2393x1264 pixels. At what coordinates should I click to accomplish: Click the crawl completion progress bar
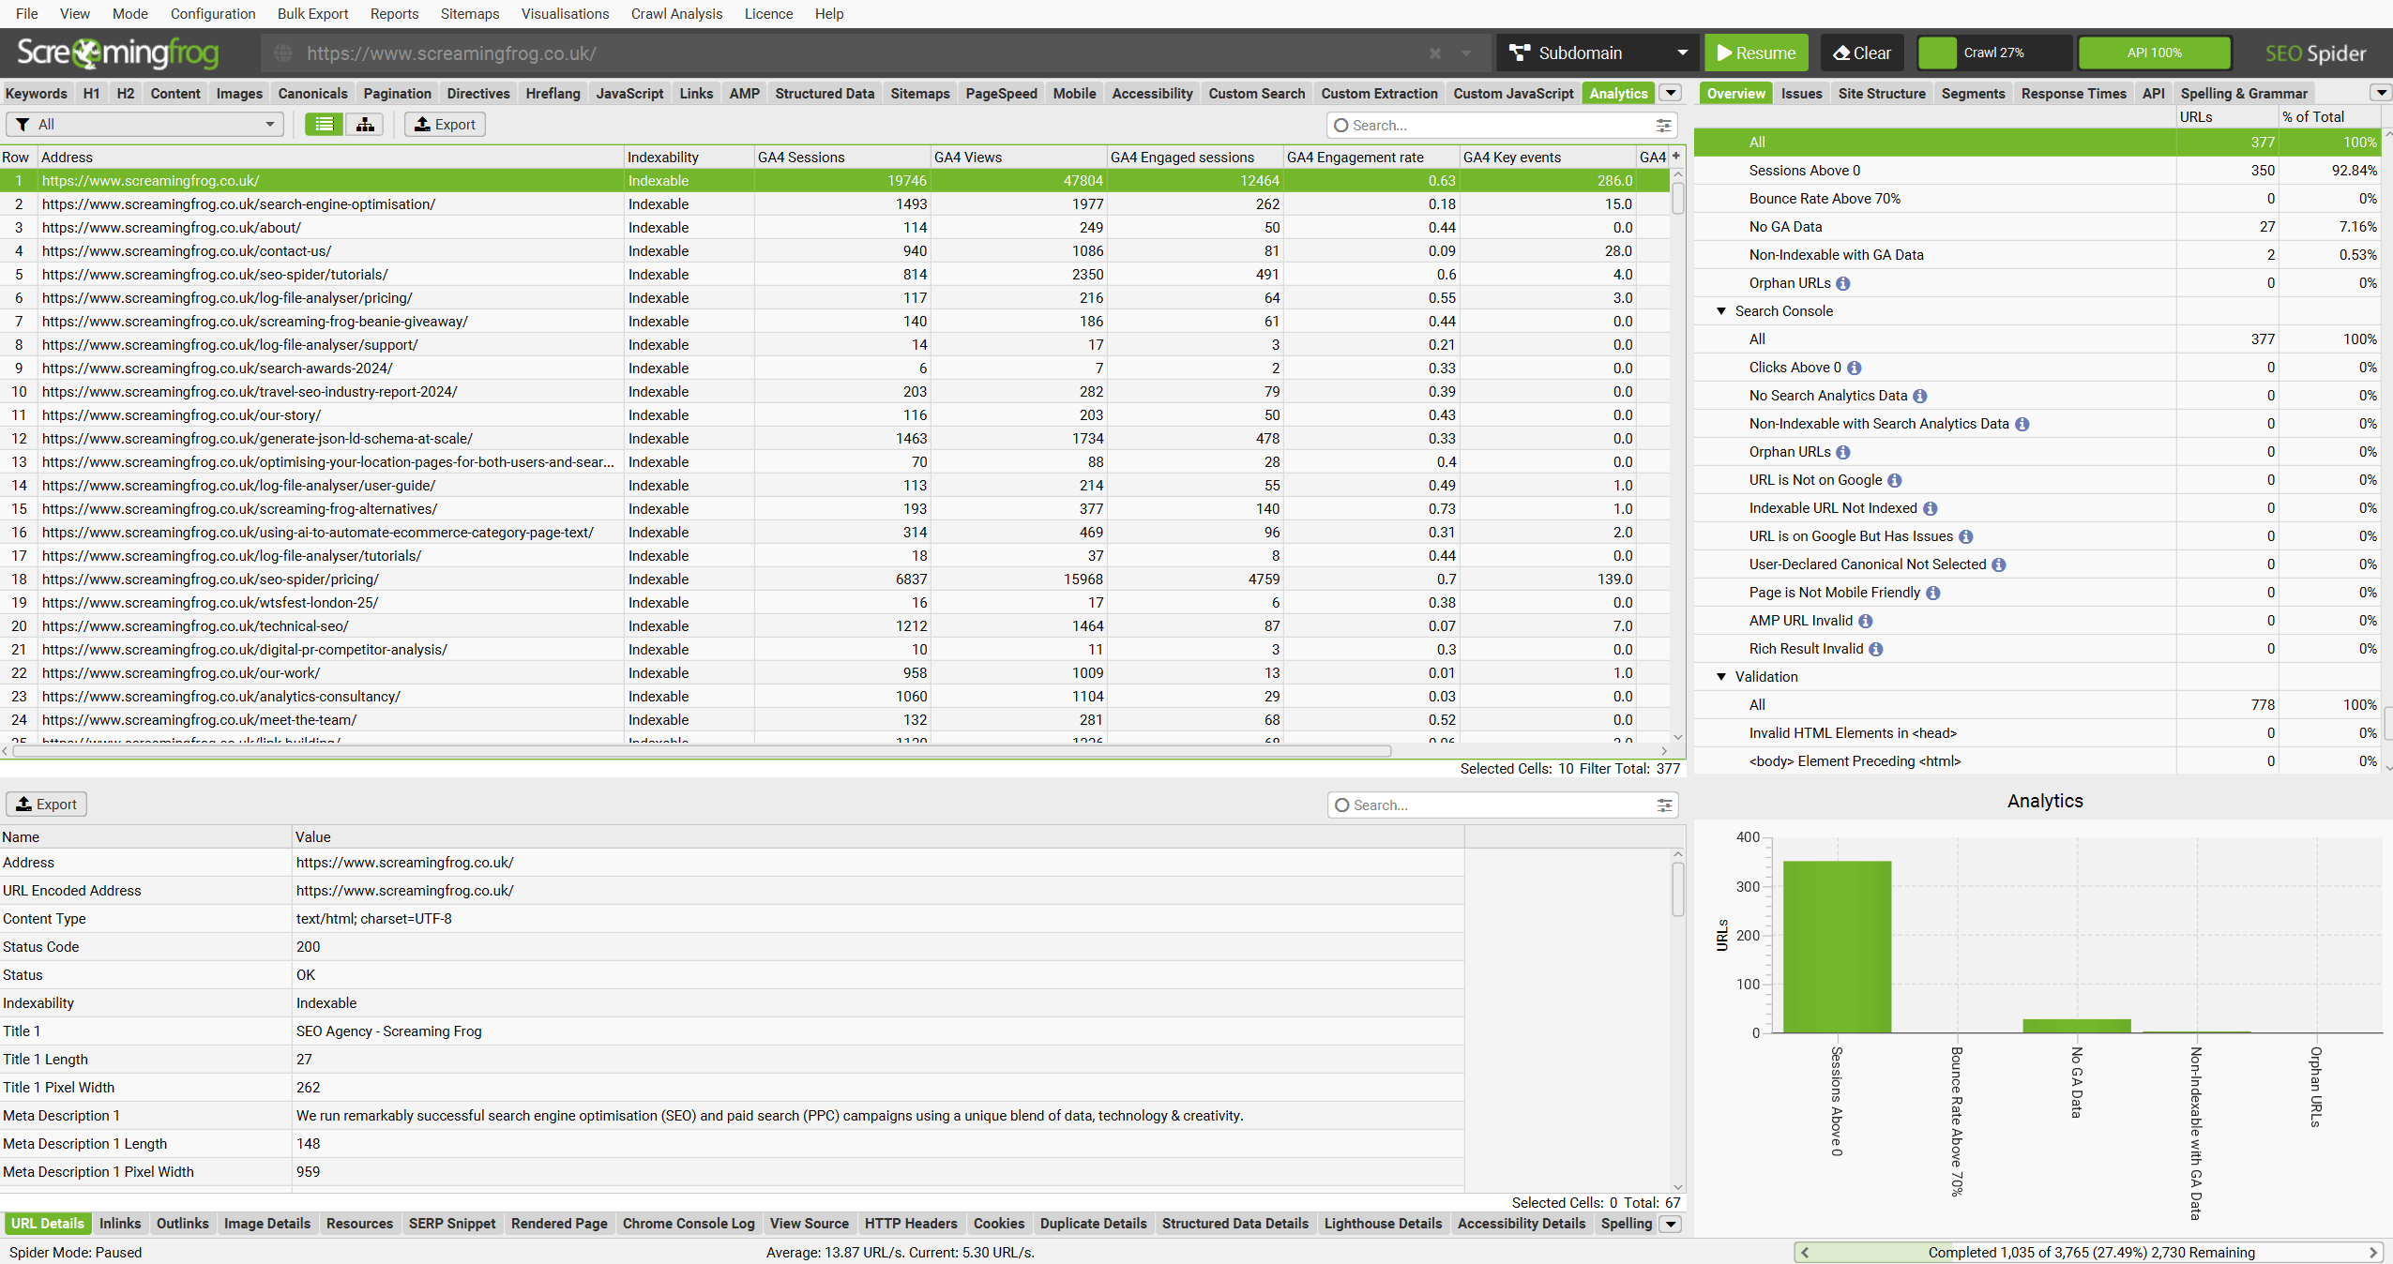pyautogui.click(x=2089, y=1252)
